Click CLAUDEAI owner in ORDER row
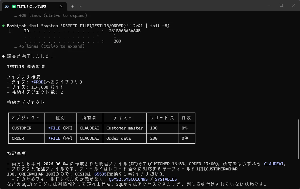 pos(89,138)
